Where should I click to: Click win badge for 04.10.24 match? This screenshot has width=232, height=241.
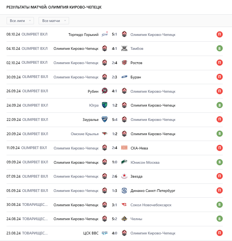click(x=220, y=49)
